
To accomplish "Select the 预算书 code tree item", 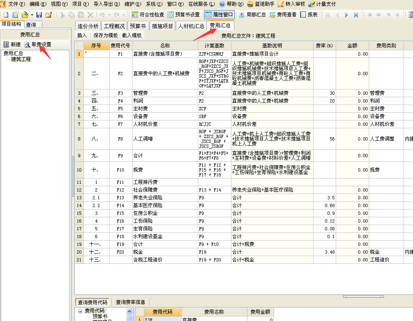I will click(x=100, y=316).
